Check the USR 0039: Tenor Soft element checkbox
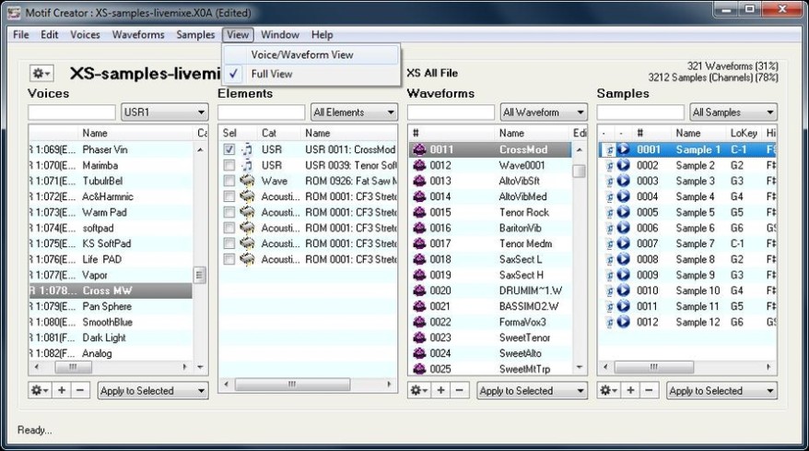The image size is (809, 451). [229, 165]
